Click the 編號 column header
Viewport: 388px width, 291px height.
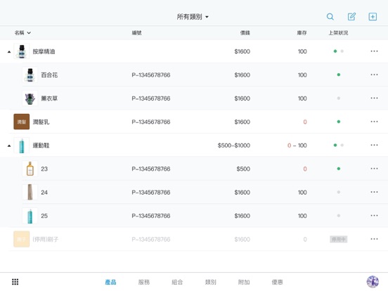pos(136,32)
